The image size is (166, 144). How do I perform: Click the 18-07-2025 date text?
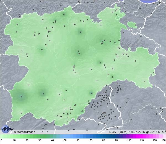[x=137, y=132]
